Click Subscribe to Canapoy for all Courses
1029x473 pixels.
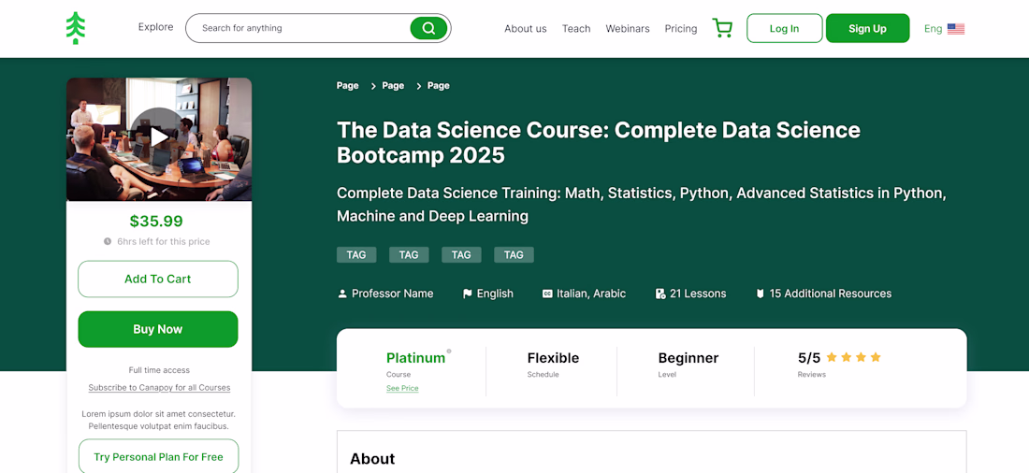[x=159, y=388]
